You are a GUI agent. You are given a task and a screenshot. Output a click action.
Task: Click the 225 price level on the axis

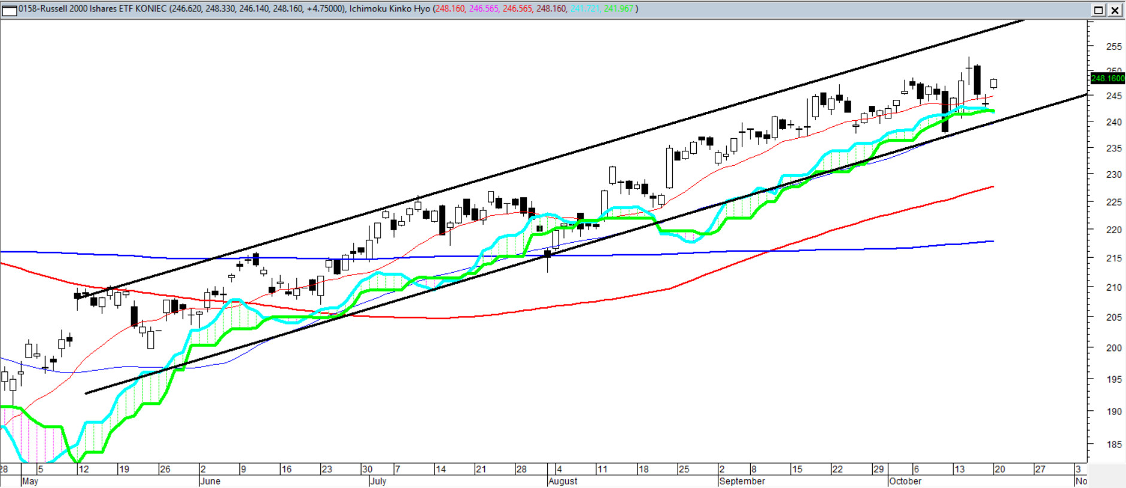pyautogui.click(x=1113, y=202)
